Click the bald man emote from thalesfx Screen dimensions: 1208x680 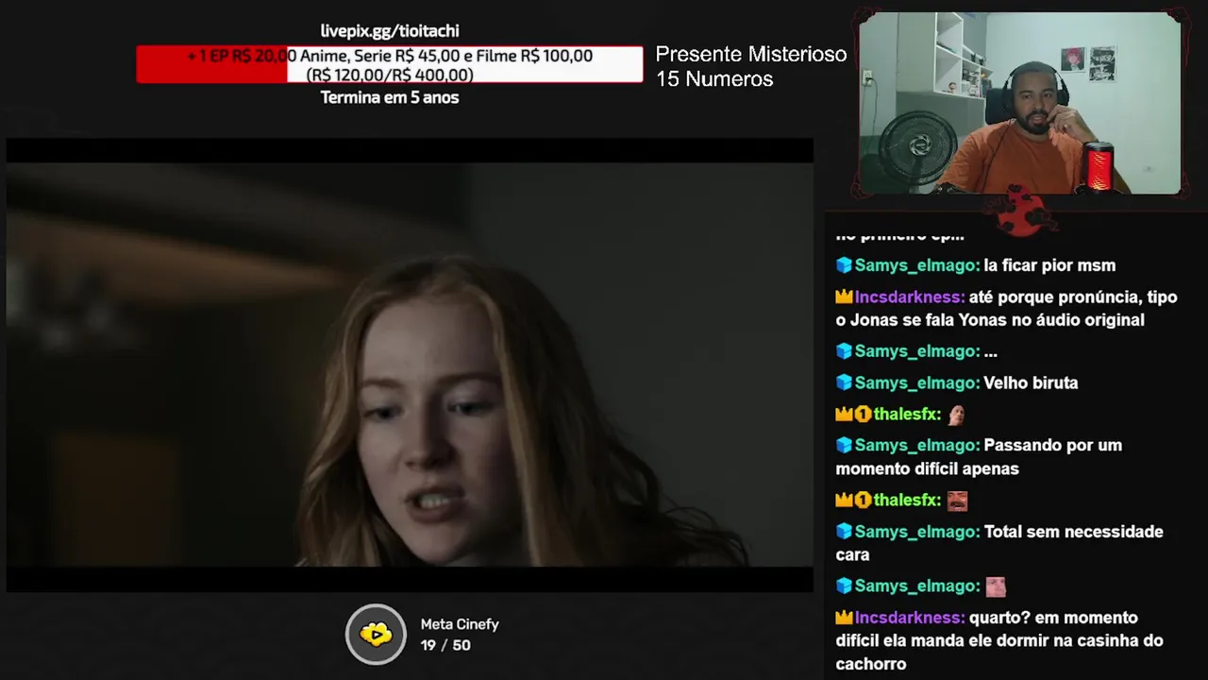coord(956,414)
